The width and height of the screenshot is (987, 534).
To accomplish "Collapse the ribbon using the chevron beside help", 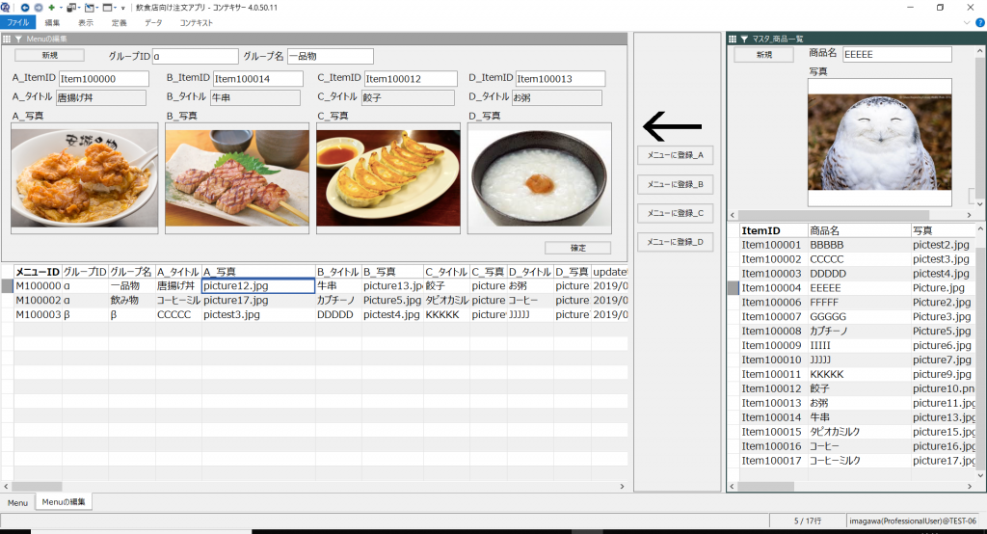I will (967, 22).
